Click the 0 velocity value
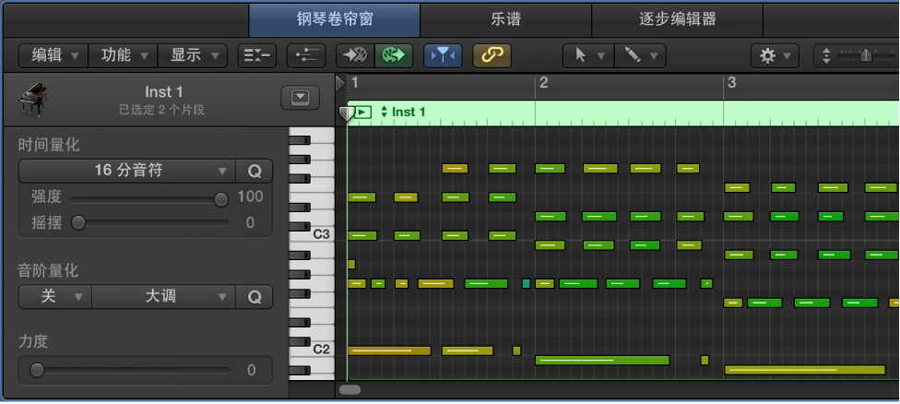The height and width of the screenshot is (404, 900). pyautogui.click(x=252, y=370)
